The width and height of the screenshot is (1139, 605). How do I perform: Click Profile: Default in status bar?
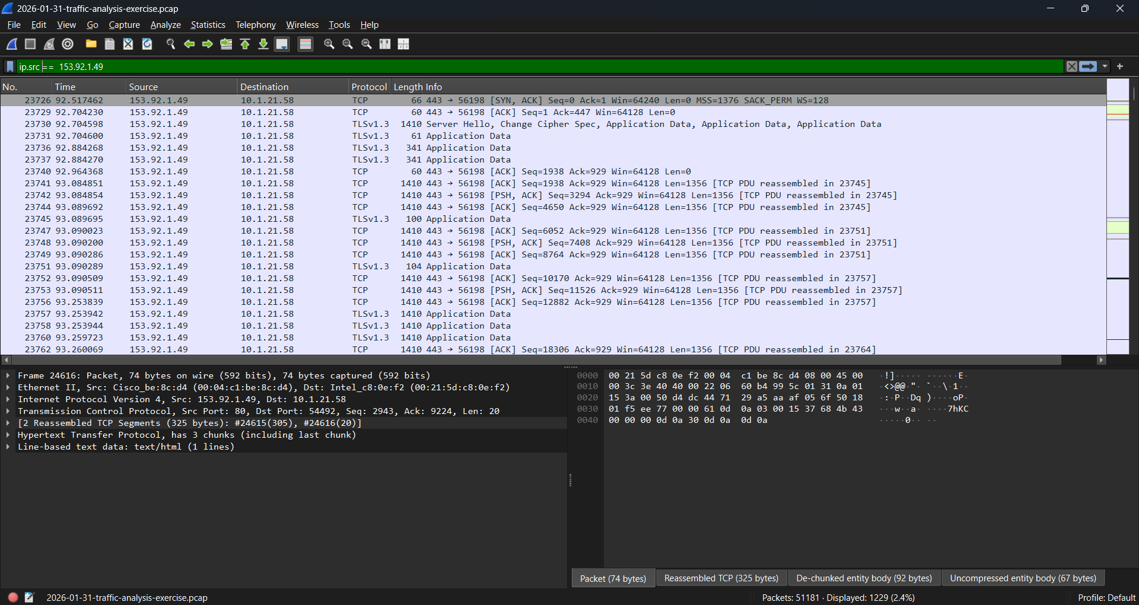1106,597
